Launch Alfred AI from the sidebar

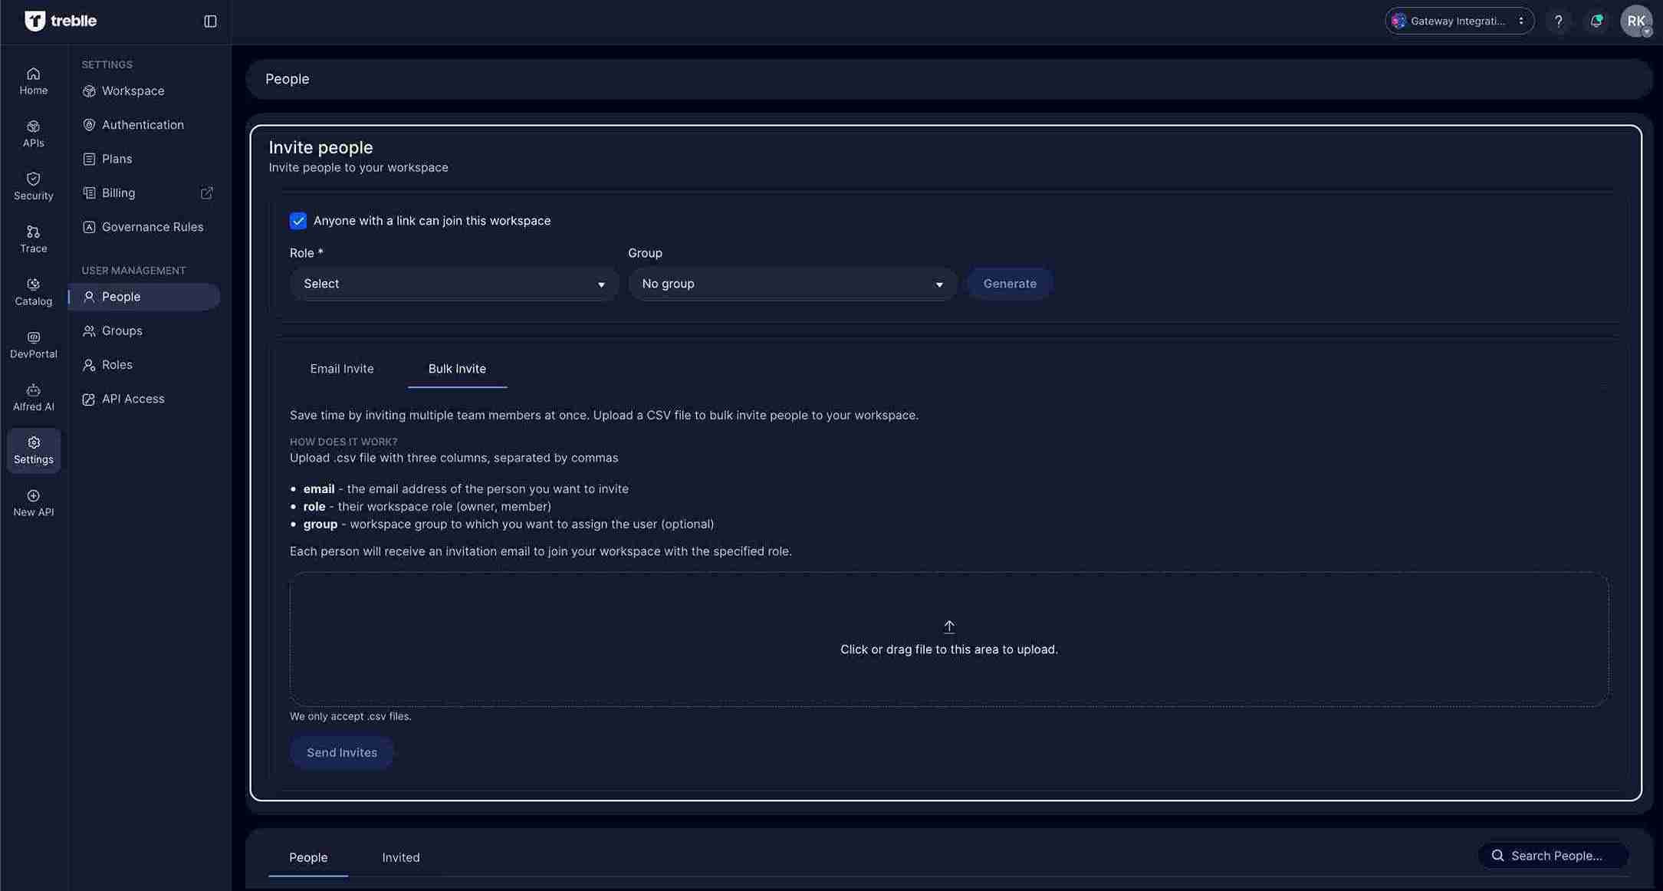click(x=33, y=396)
